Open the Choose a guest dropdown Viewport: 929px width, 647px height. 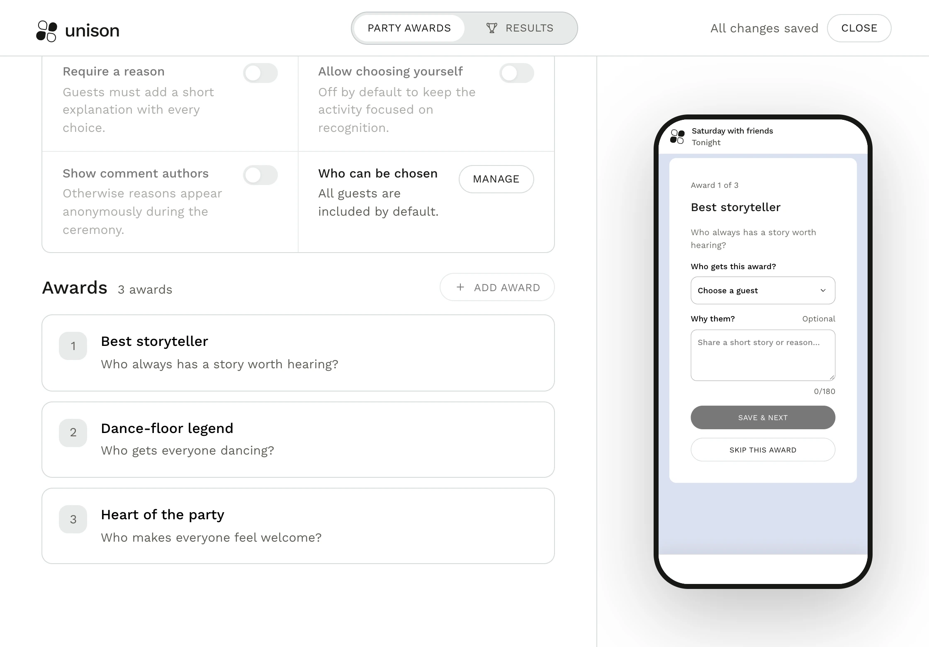763,290
